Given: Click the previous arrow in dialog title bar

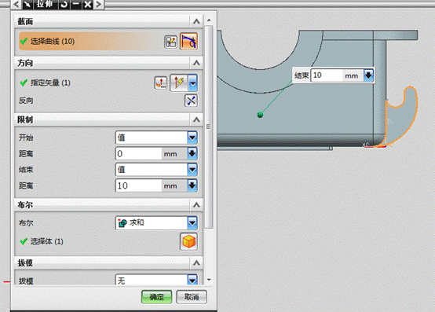Looking at the screenshot, I should (x=16, y=5).
